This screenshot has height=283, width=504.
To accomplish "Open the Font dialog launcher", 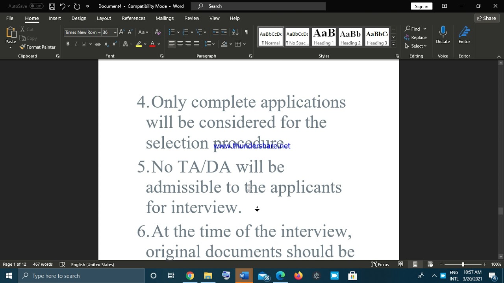I will pos(162,56).
